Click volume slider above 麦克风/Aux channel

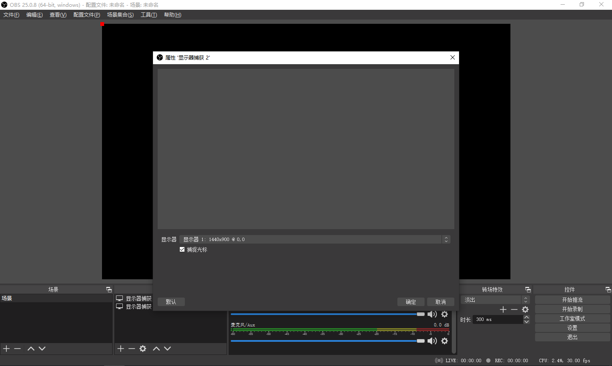328,314
